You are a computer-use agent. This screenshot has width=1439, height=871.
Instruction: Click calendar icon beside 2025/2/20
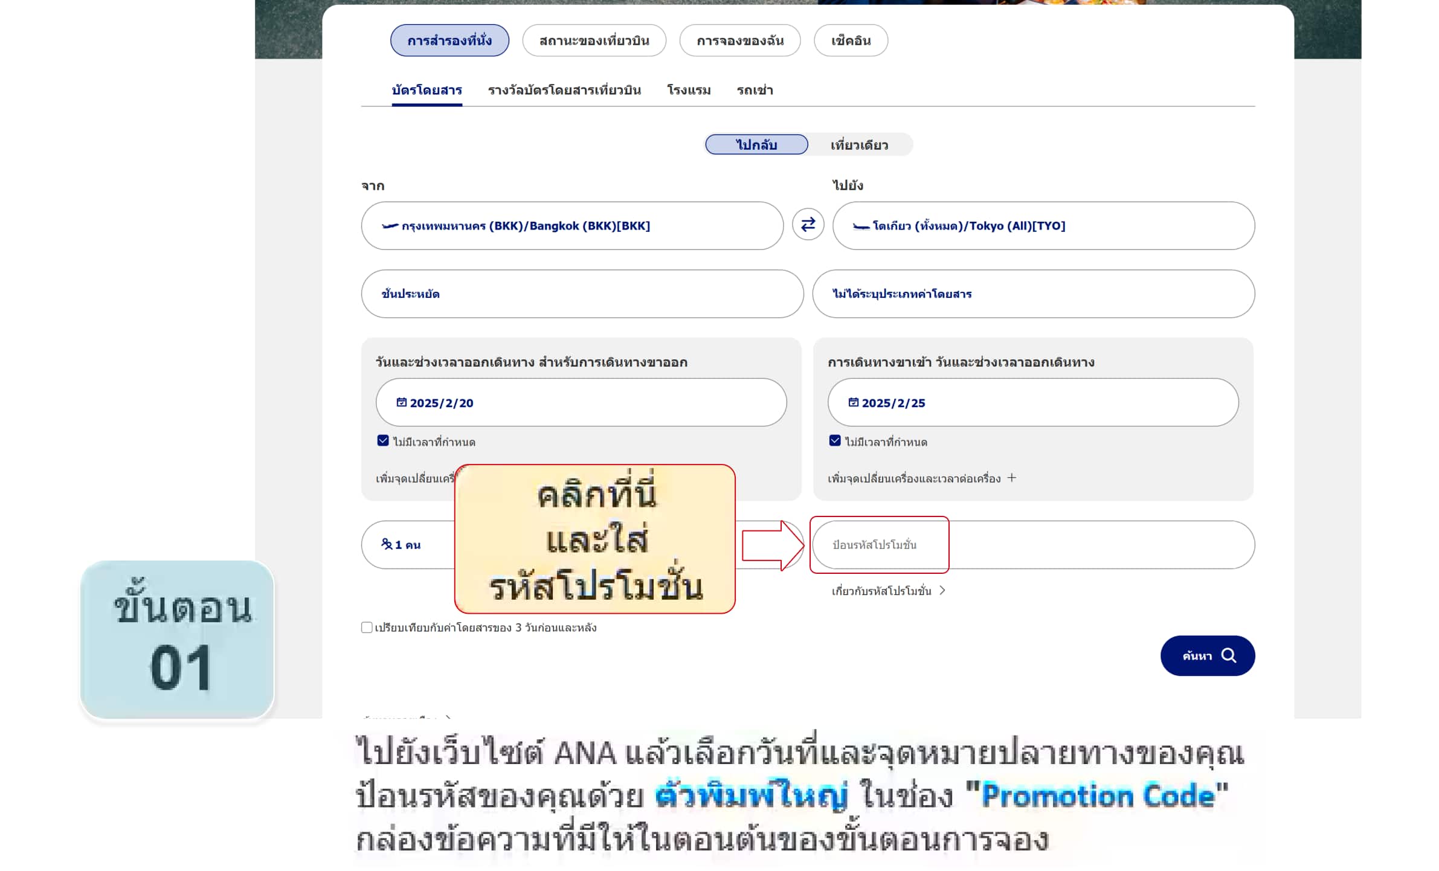coord(401,402)
